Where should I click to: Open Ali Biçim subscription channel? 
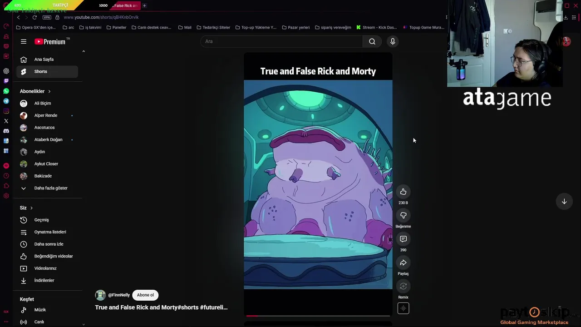(x=47, y=104)
